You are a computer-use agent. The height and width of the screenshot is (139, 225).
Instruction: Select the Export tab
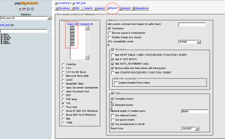112,8
